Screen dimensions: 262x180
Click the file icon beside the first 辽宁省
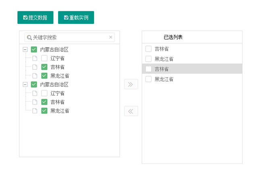35,58
